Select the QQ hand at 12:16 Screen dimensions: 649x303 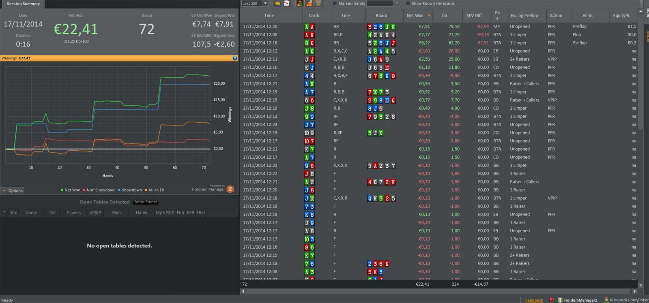coord(439,43)
